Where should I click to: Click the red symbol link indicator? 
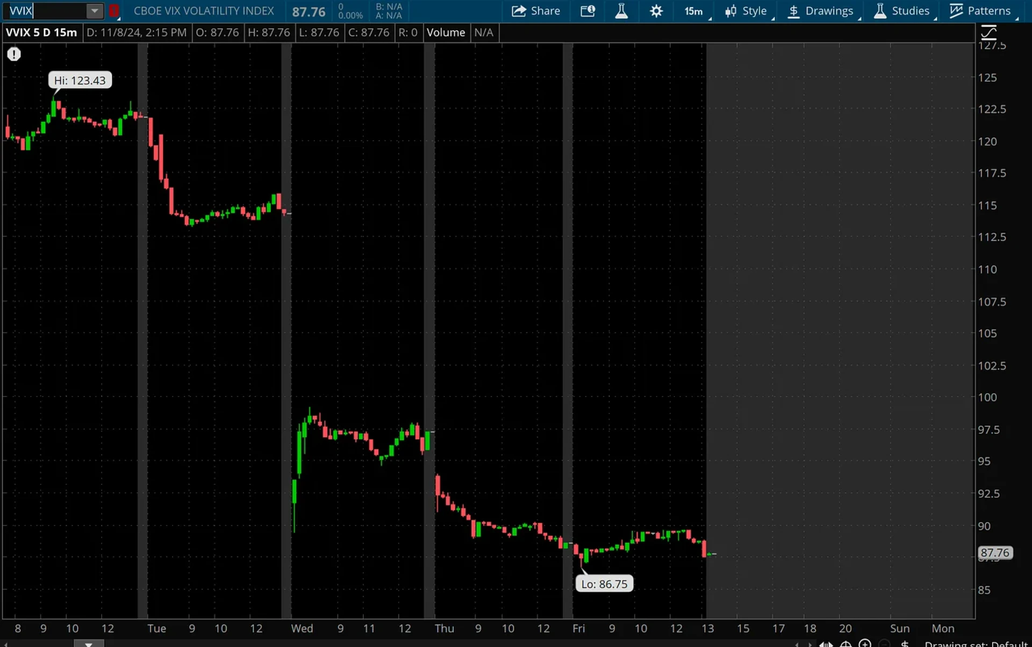[x=113, y=11]
